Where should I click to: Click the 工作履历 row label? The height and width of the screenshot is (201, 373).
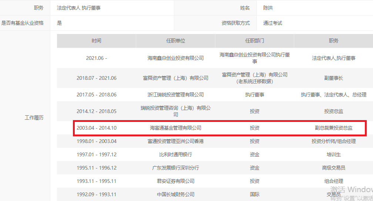(x=34, y=117)
